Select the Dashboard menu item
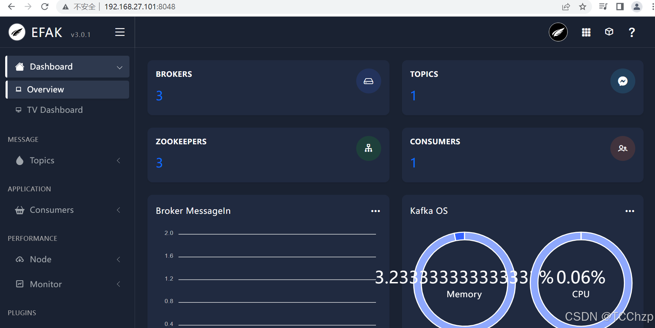This screenshot has width=655, height=328. coord(68,66)
